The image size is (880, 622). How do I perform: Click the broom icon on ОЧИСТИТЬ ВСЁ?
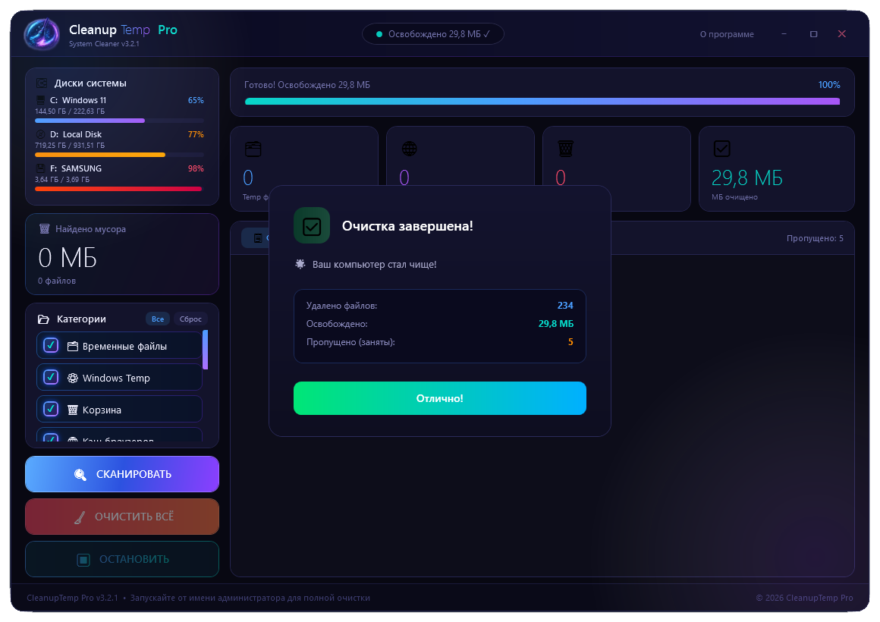80,517
